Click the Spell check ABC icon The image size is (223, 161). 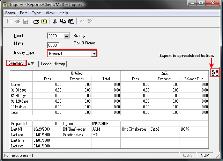click(90, 21)
